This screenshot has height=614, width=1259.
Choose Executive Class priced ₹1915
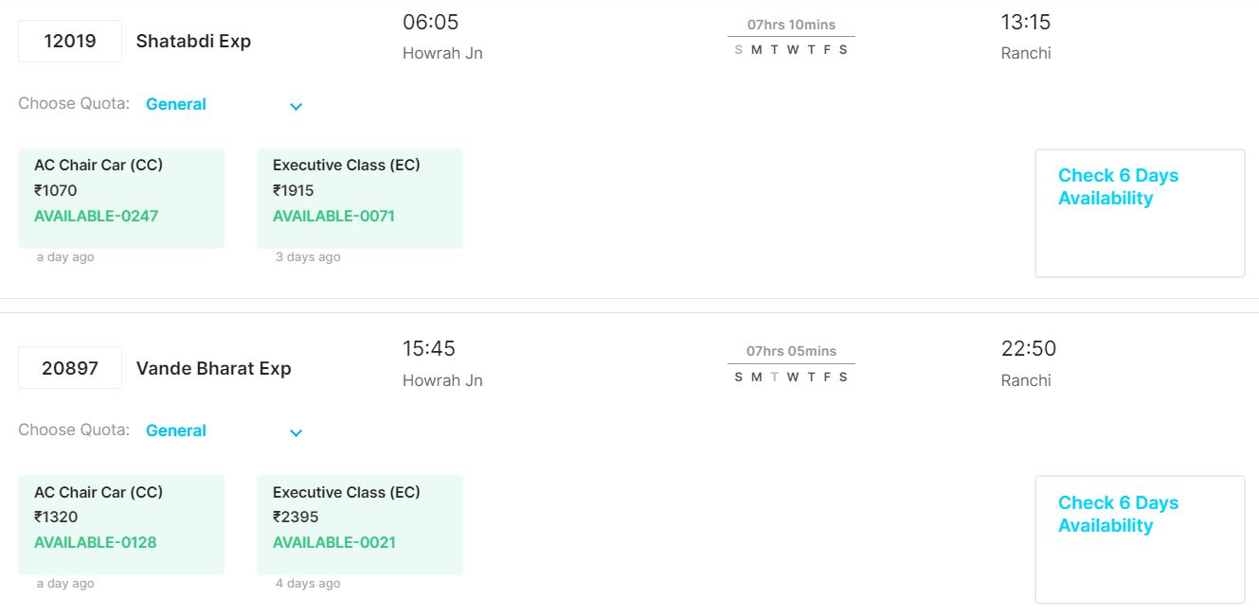point(360,199)
